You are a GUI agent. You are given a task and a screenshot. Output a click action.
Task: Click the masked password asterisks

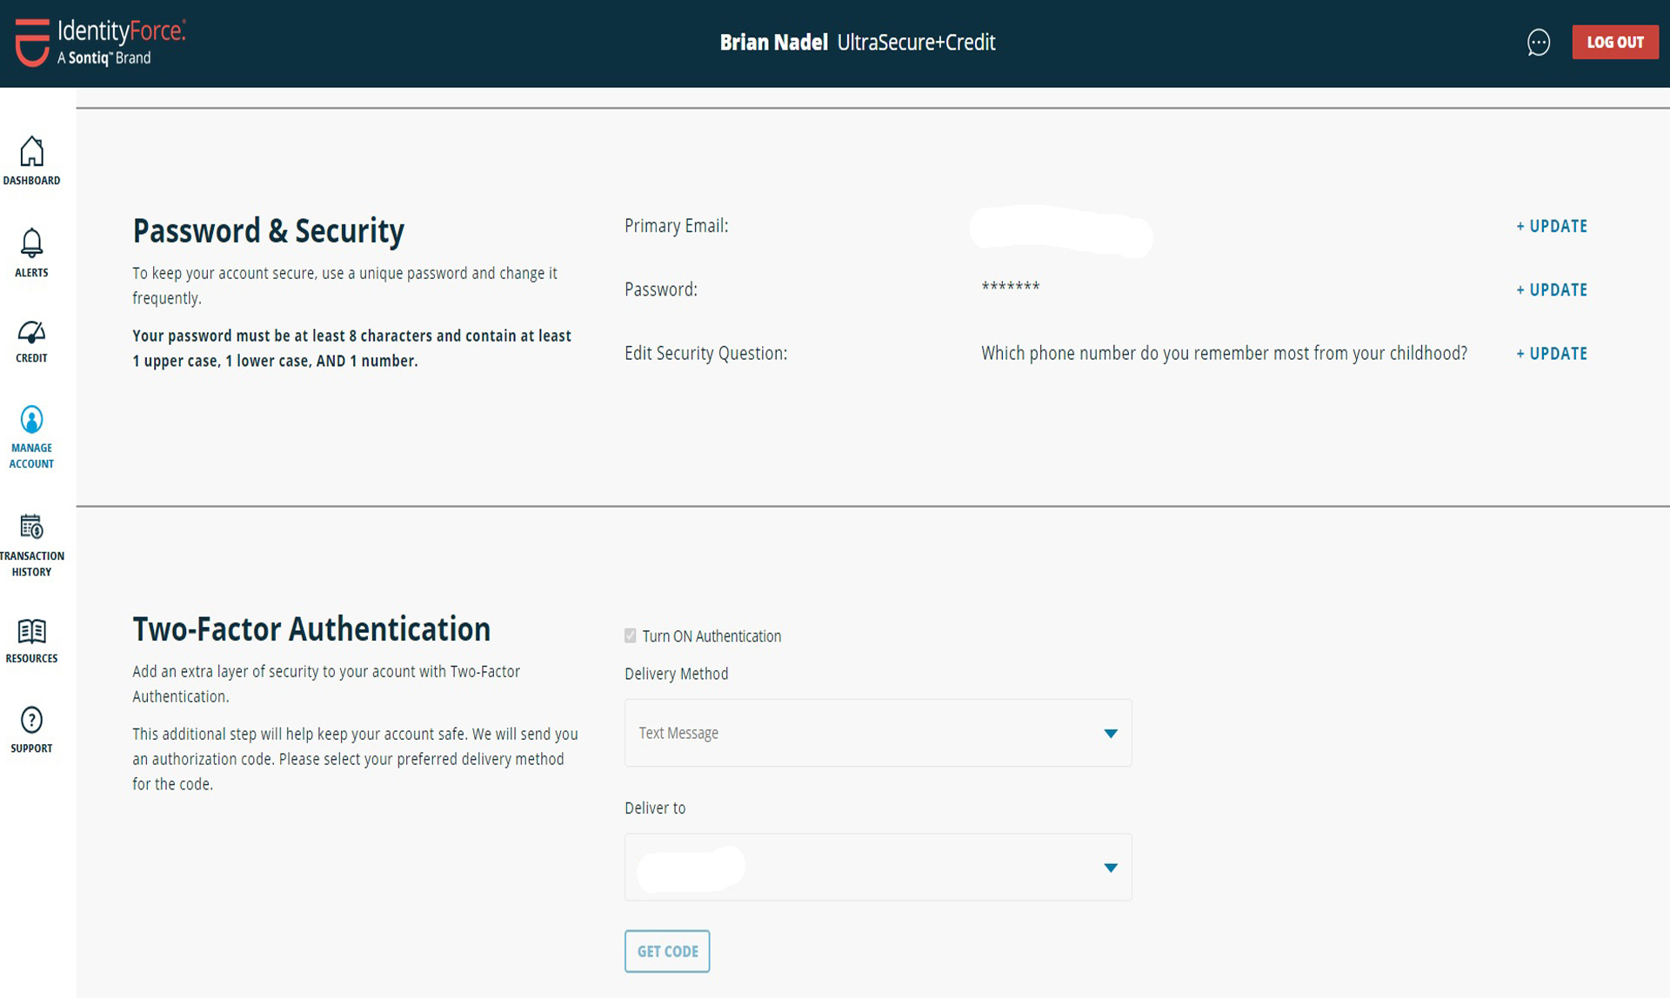tap(1011, 287)
